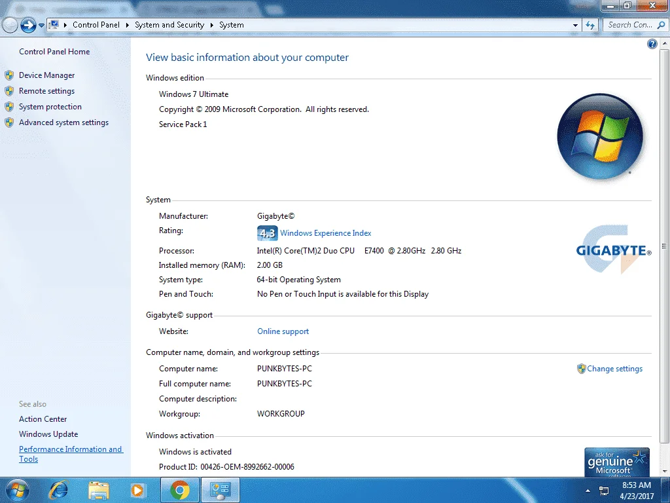Open Device Manager from the sidebar
This screenshot has width=670, height=503.
coord(46,75)
